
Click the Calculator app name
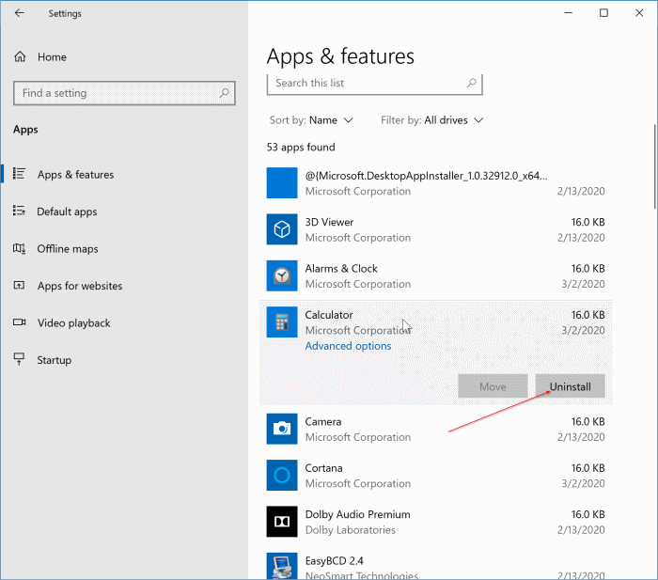click(x=329, y=315)
